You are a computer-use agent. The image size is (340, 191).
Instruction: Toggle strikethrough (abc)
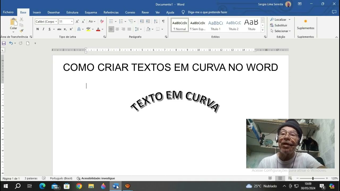[x=59, y=29]
